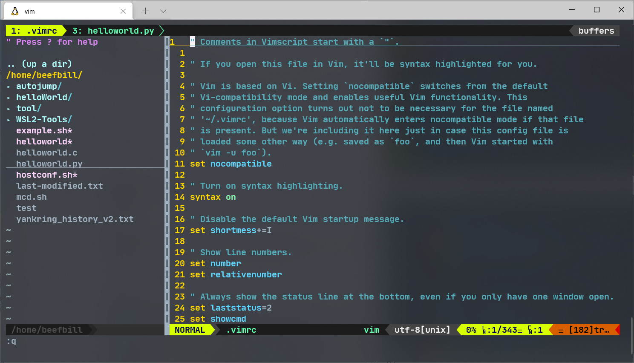Click the column number :1 indicator
This screenshot has width=634, height=363.
tap(535, 330)
